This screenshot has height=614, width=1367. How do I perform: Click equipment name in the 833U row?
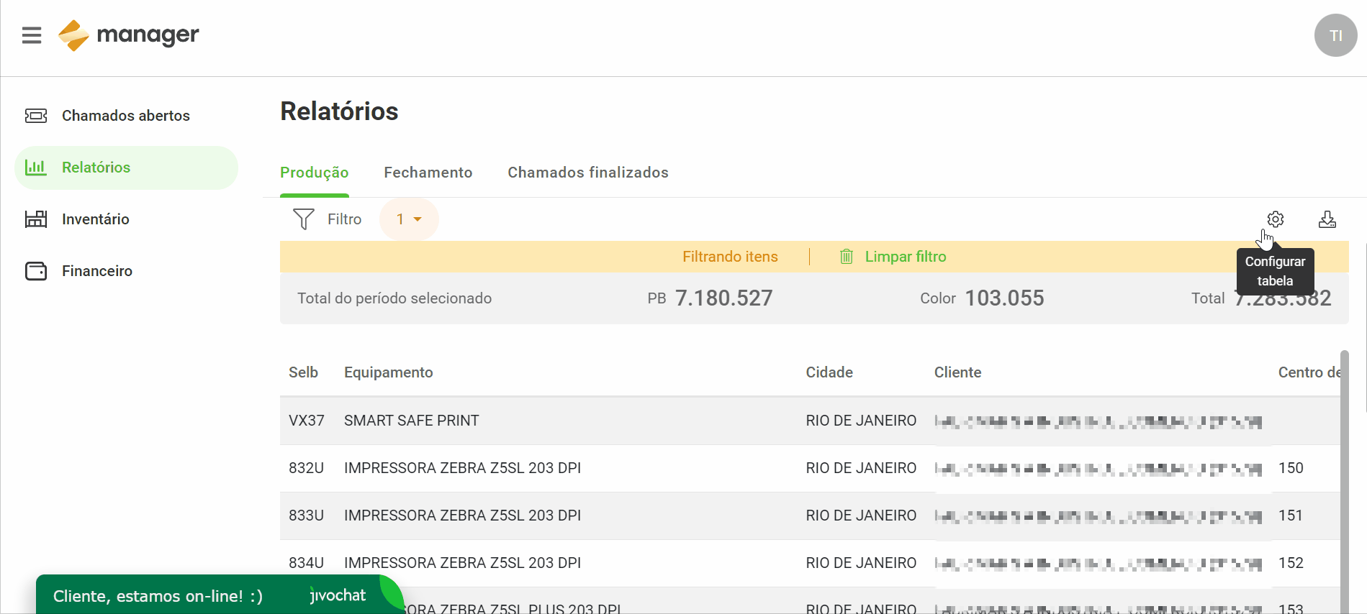coord(462,516)
